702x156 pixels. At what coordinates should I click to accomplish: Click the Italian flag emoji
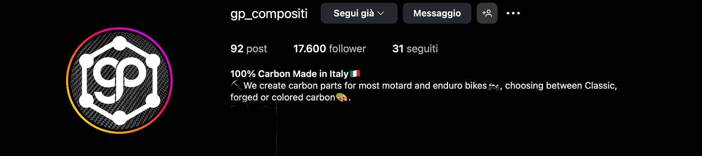(x=355, y=74)
